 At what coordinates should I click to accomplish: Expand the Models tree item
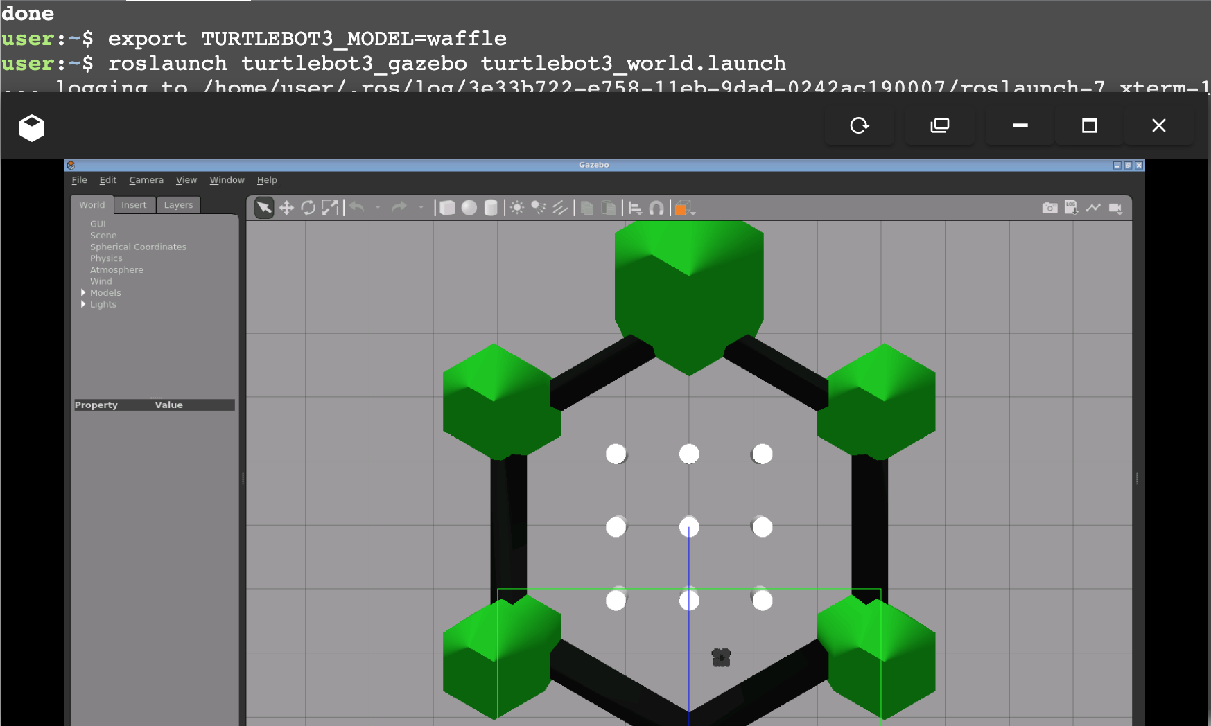(83, 292)
